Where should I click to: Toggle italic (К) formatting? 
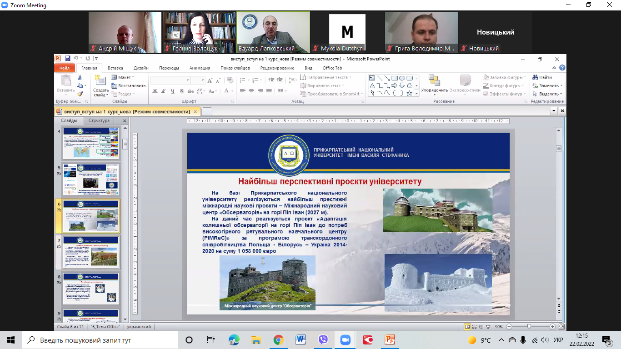164,91
